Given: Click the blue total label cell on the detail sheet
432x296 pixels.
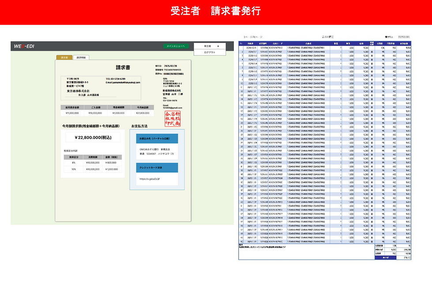Looking at the screenshot, I should point(385,258).
